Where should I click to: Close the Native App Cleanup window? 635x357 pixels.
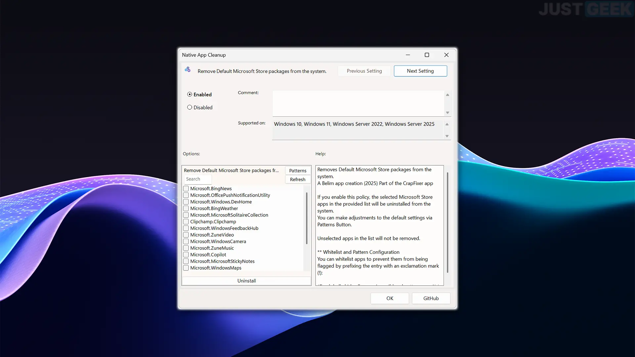coord(446,55)
